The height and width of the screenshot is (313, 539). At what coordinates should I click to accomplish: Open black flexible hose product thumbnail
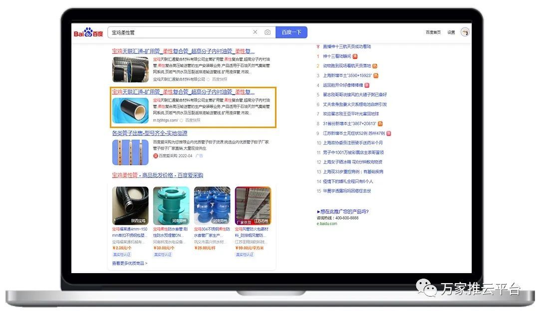(130, 205)
